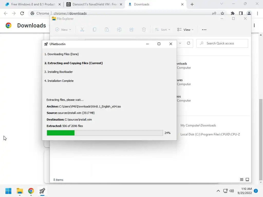Image resolution: width=263 pixels, height=197 pixels.
Task: Open the See more ellipsis in File Explorer
Action: pyautogui.click(x=204, y=30)
